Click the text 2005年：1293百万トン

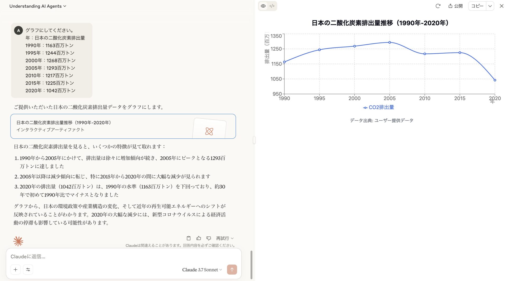[50, 68]
